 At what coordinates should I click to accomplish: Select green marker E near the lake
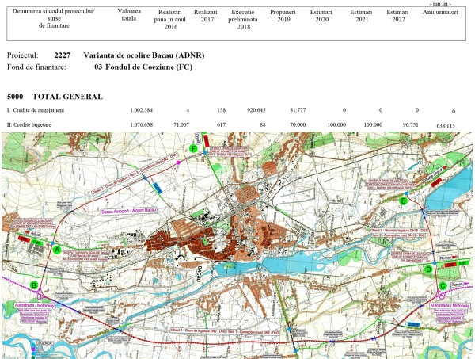404,202
